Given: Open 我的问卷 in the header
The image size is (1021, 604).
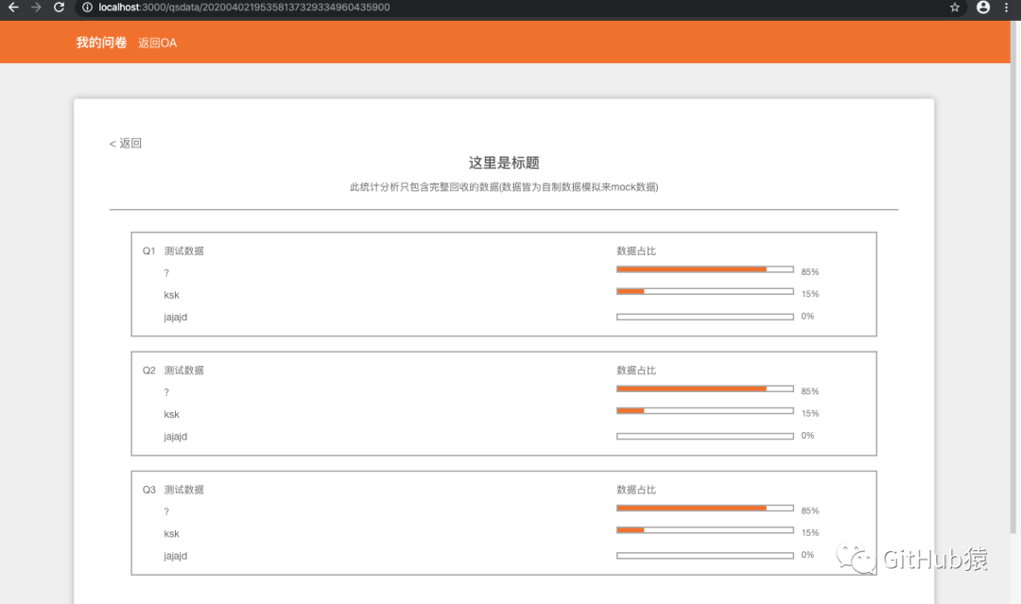Looking at the screenshot, I should tap(101, 43).
